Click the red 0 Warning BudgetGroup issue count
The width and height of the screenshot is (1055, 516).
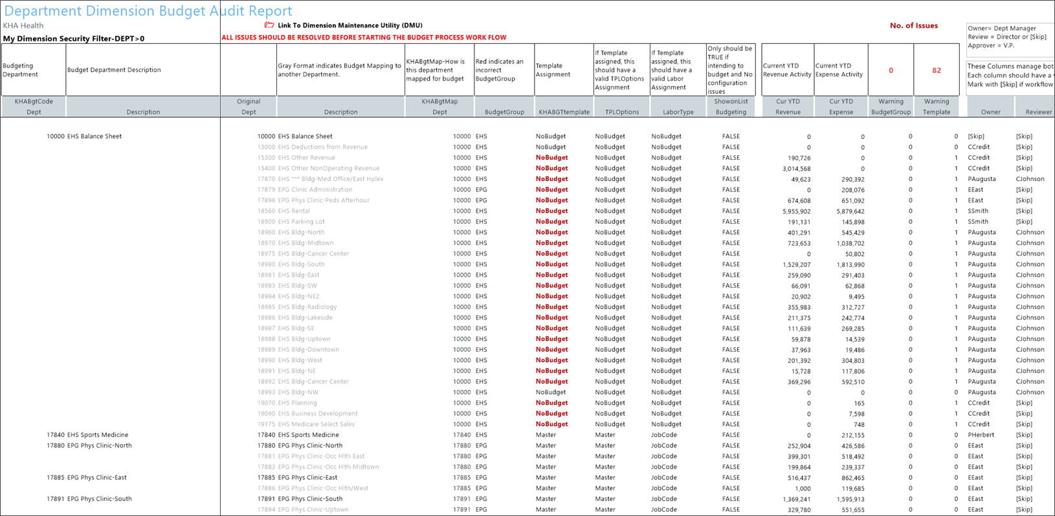[891, 70]
